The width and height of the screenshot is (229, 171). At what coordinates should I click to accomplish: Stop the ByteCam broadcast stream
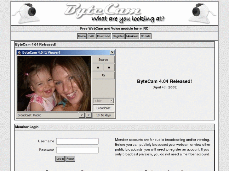point(109,67)
